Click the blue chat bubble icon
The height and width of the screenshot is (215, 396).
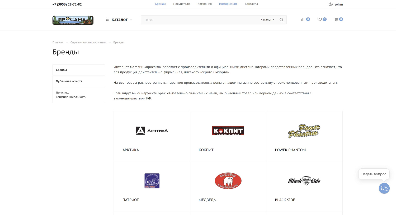[x=384, y=188]
